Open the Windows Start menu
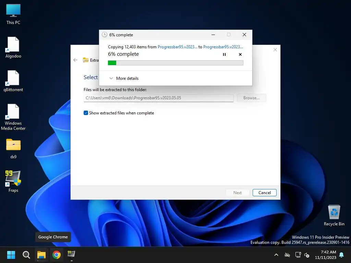 (11, 255)
